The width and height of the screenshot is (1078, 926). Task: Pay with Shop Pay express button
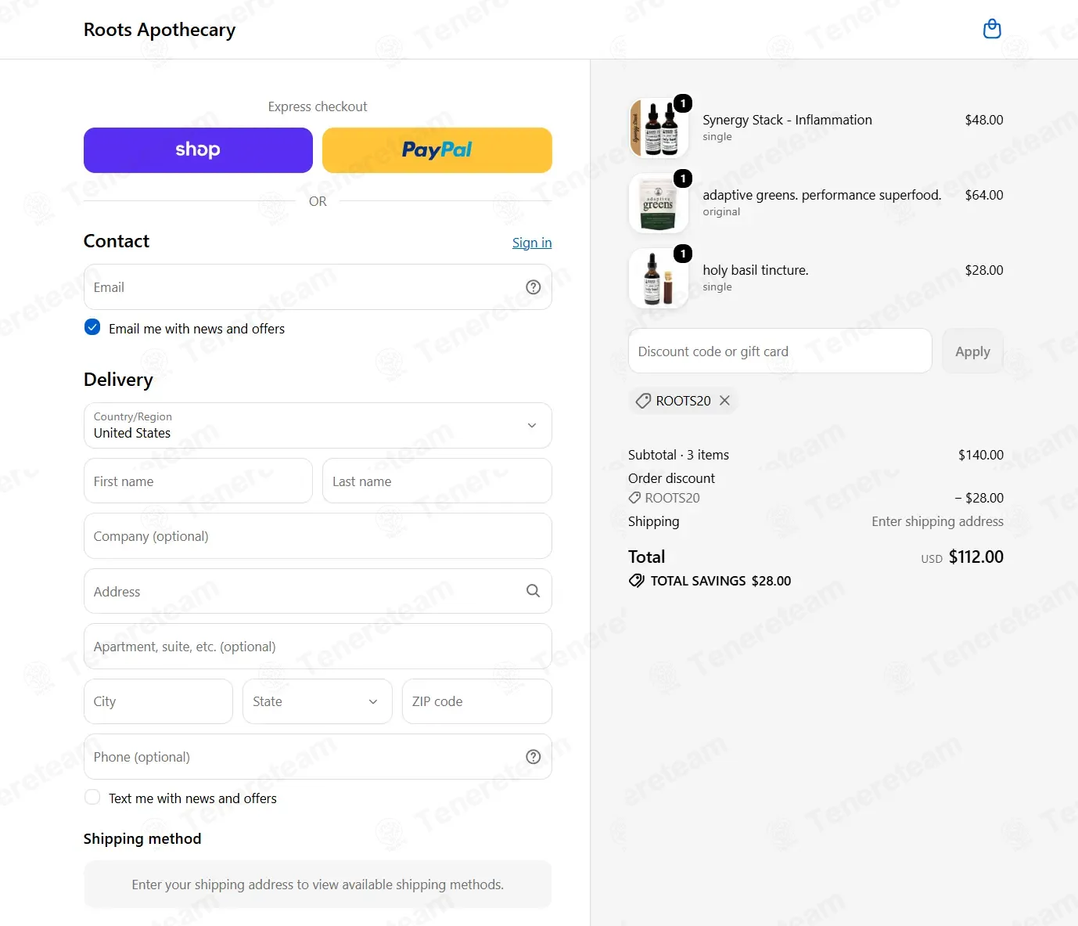tap(198, 150)
